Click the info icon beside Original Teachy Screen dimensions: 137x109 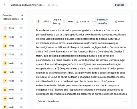tap(64, 22)
